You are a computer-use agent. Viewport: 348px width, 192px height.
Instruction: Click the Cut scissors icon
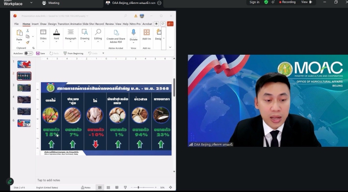(x=27, y=30)
